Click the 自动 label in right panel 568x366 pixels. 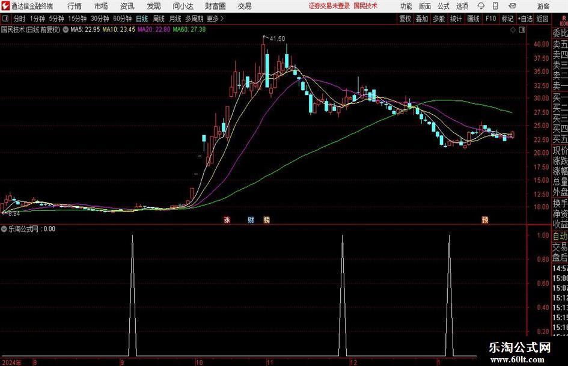coord(560,236)
